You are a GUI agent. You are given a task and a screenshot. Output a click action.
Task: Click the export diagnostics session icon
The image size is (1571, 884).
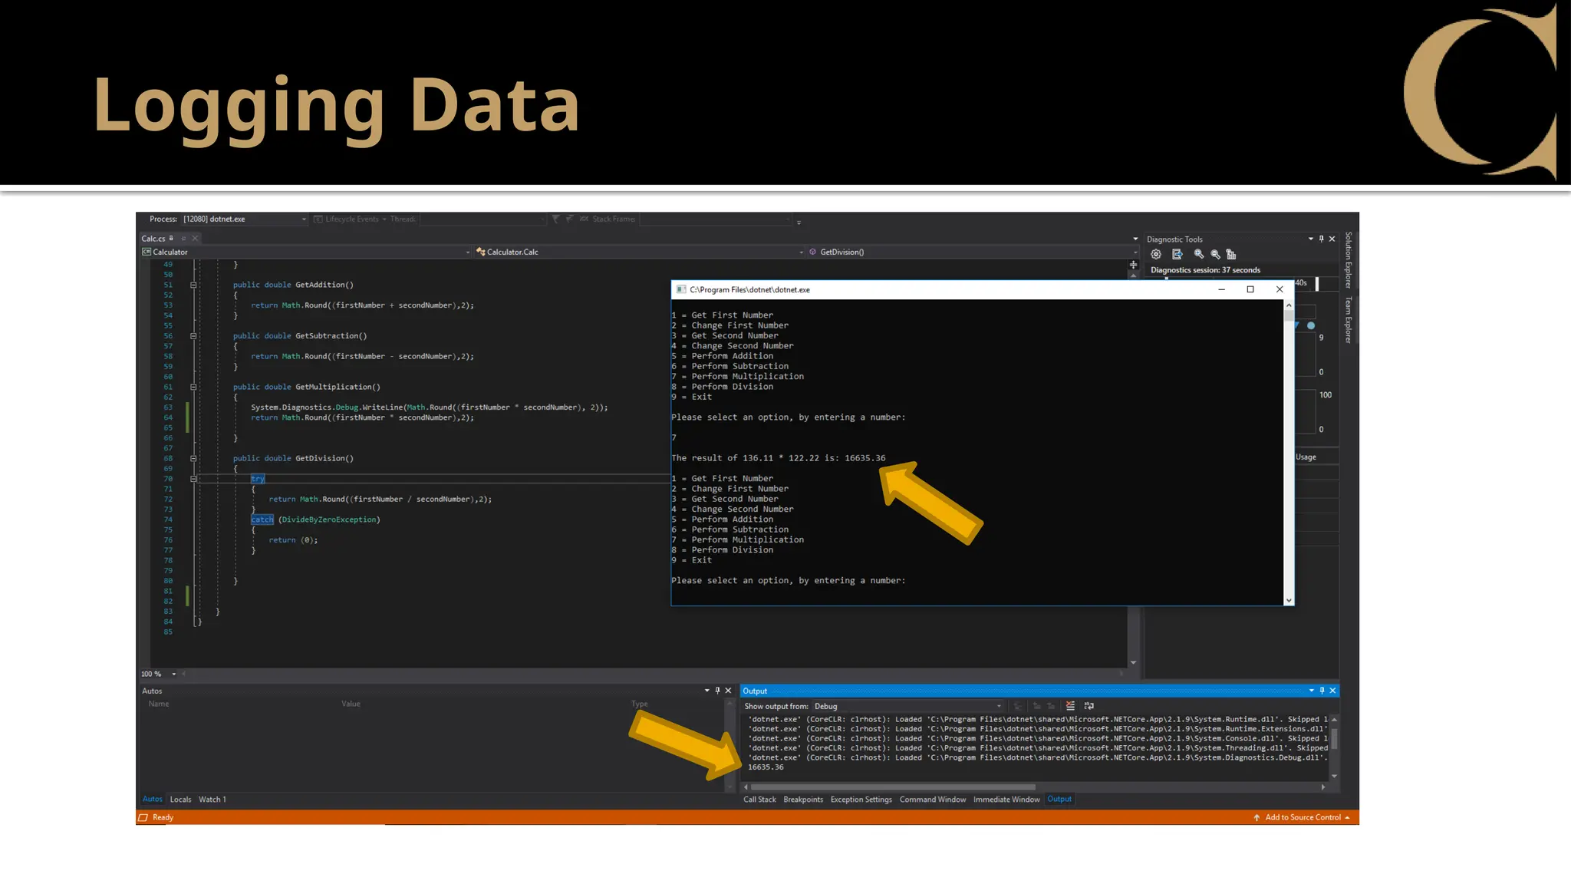click(1177, 255)
